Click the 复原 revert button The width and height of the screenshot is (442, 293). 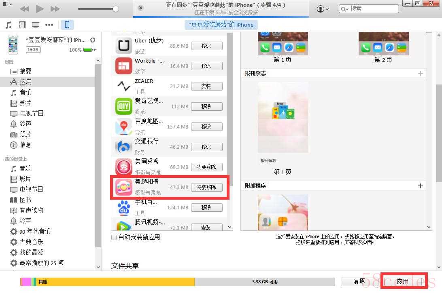coord(359,282)
